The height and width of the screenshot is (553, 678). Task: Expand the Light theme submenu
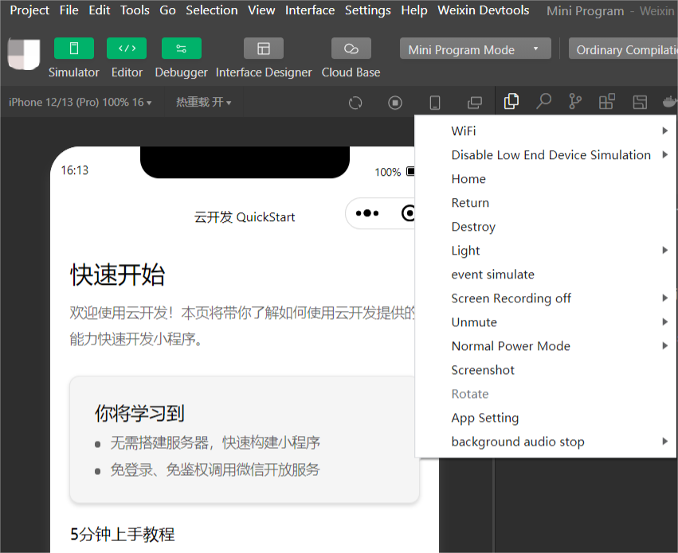tap(546, 251)
